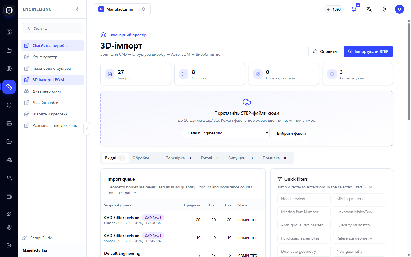Open the language translate icon
The height and width of the screenshot is (257, 411).
tap(369, 9)
